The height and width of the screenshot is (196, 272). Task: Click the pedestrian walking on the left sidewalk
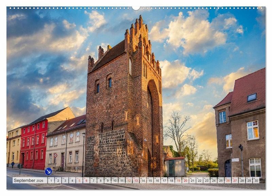click(13, 164)
